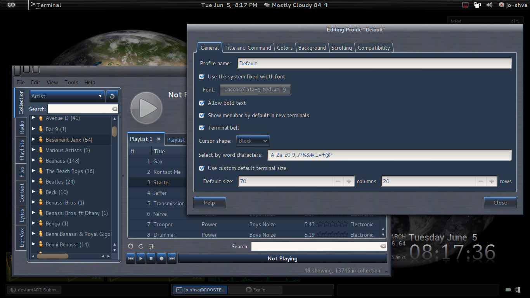The image size is (530, 298).
Task: Expand the Basement Jaxx artist node
Action: pyautogui.click(x=34, y=139)
